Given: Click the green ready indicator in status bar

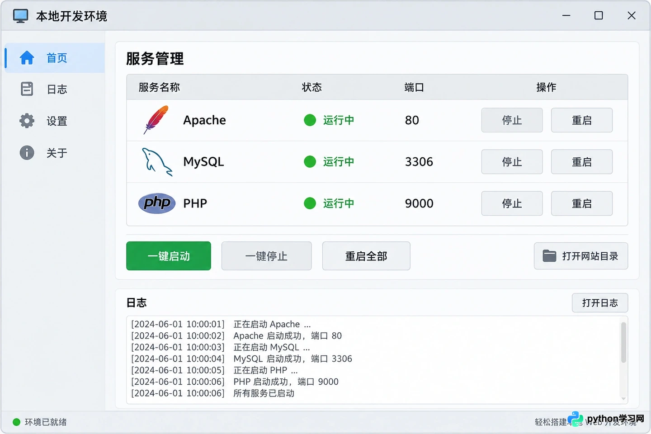Looking at the screenshot, I should click(17, 422).
